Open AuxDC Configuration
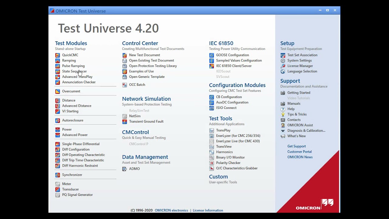389x219 pixels. [232, 103]
